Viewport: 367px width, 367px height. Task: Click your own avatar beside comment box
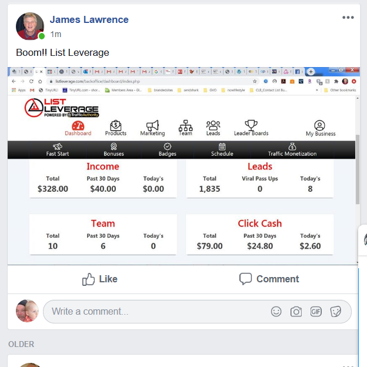27,311
